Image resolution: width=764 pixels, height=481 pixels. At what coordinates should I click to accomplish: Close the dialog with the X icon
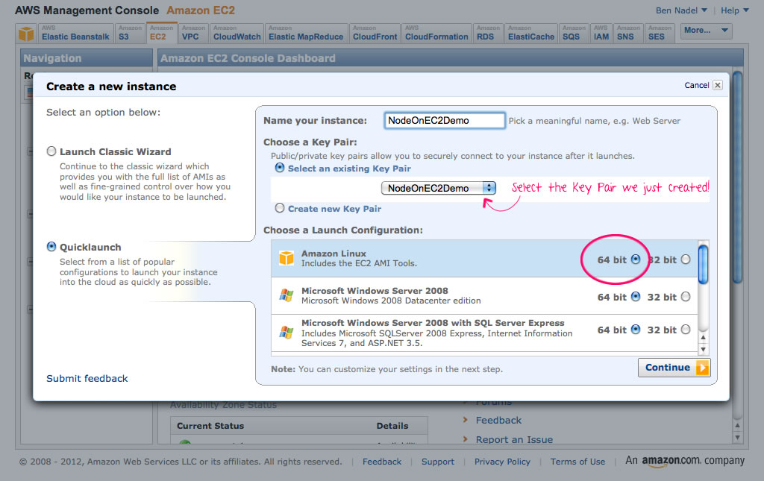[x=717, y=85]
